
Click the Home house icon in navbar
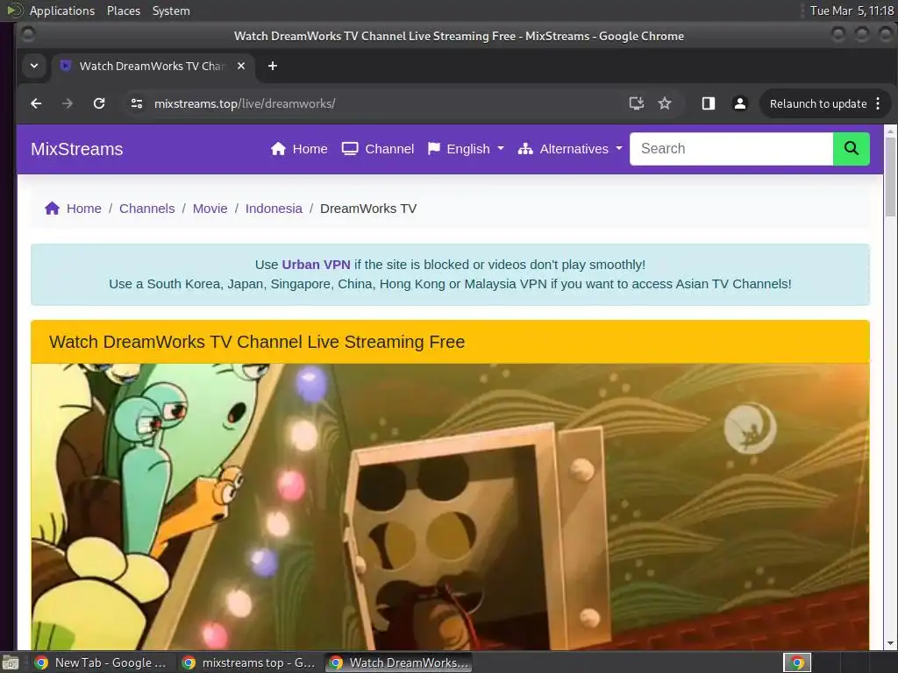(278, 149)
